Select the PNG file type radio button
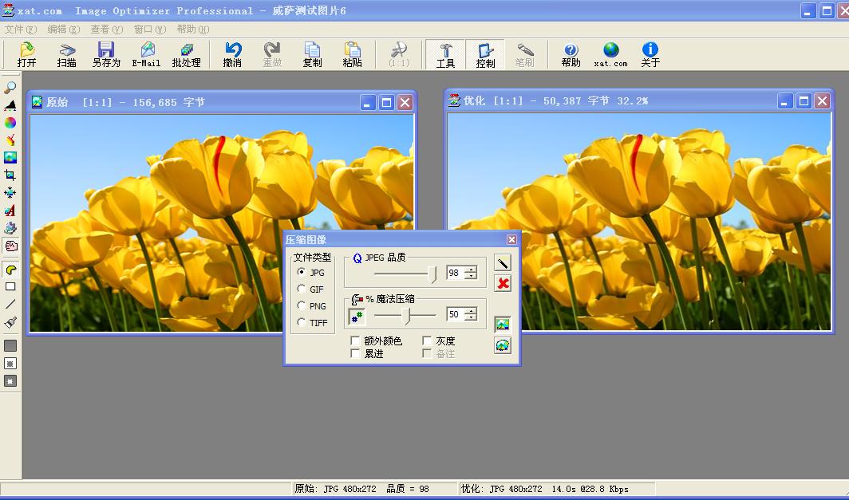The width and height of the screenshot is (849, 500). pos(302,305)
